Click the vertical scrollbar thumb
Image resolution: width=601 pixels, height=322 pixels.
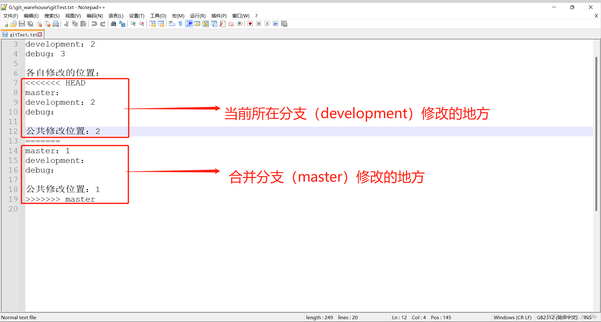tap(597, 134)
